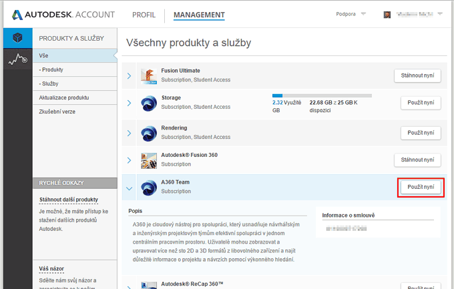Select Vše in the sidebar

(75, 55)
